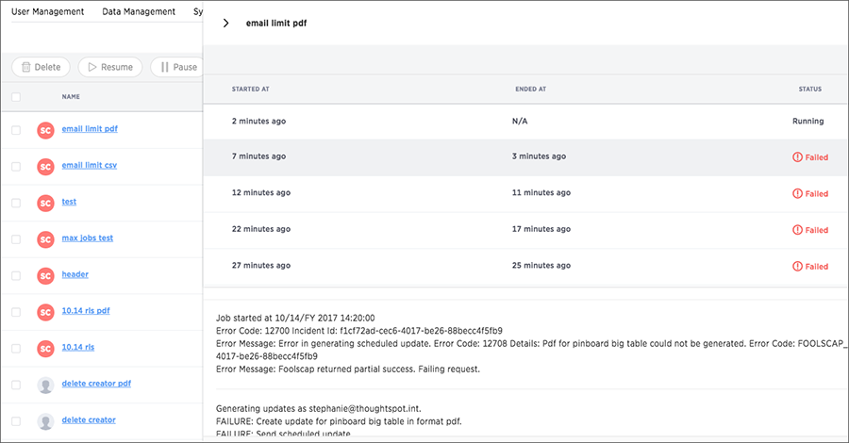
Task: Check the box for email limit pdf
Action: tap(16, 130)
